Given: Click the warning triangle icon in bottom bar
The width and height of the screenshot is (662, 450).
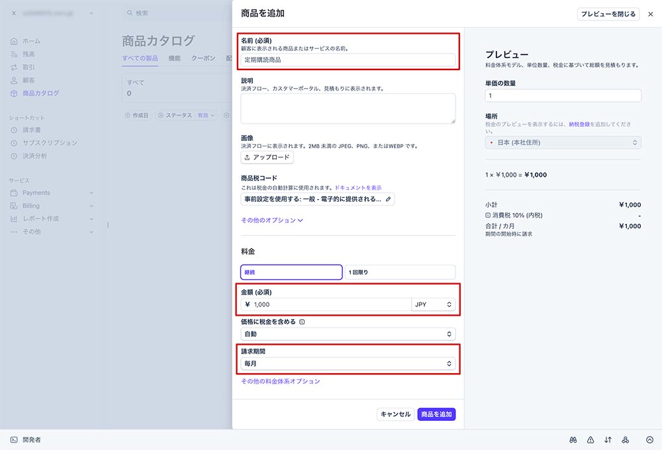Looking at the screenshot, I should [x=591, y=439].
